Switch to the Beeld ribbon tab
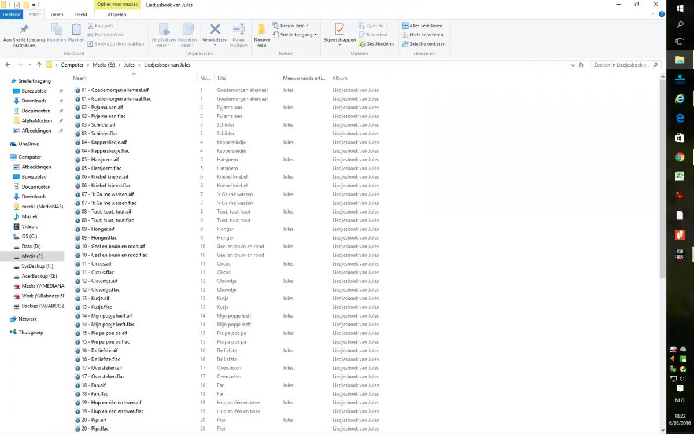Viewport: 694px width, 434px height. coord(81,14)
